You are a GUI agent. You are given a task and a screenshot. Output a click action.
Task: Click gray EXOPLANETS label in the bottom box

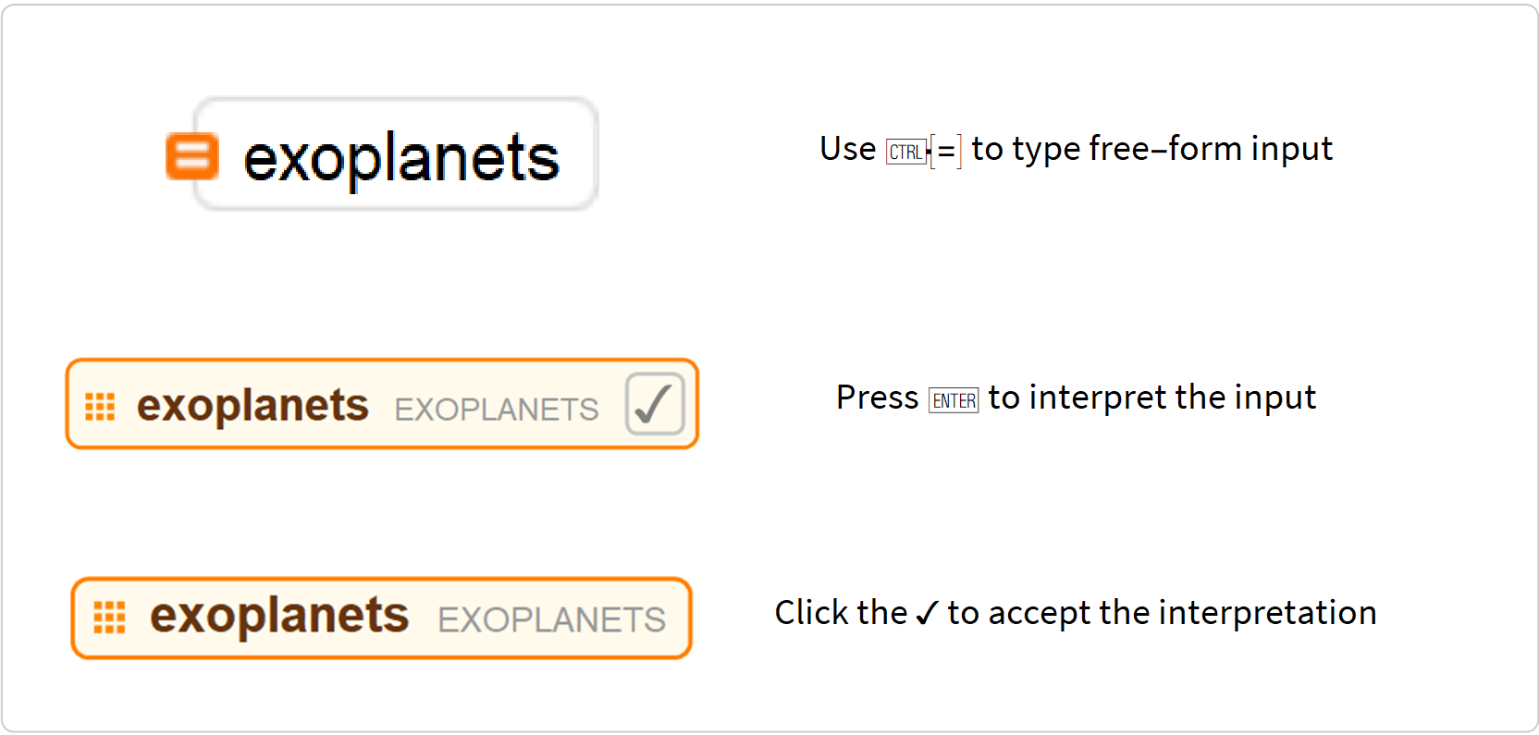point(551,619)
